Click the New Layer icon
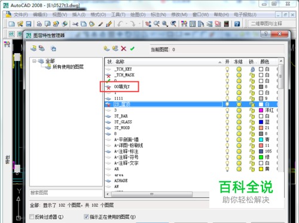Image resolution: width=299 pixels, height=223 pixels. [x=106, y=48]
